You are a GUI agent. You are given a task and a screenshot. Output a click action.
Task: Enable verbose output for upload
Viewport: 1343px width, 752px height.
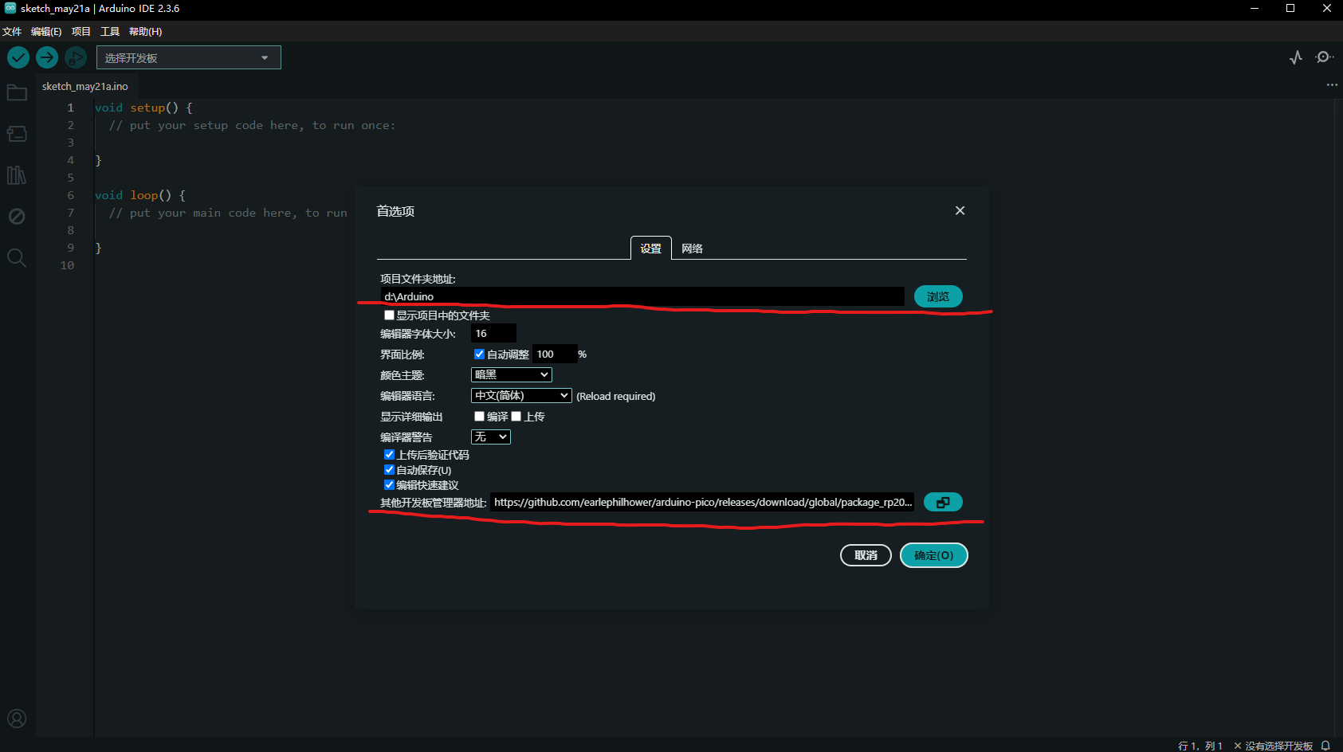click(516, 417)
